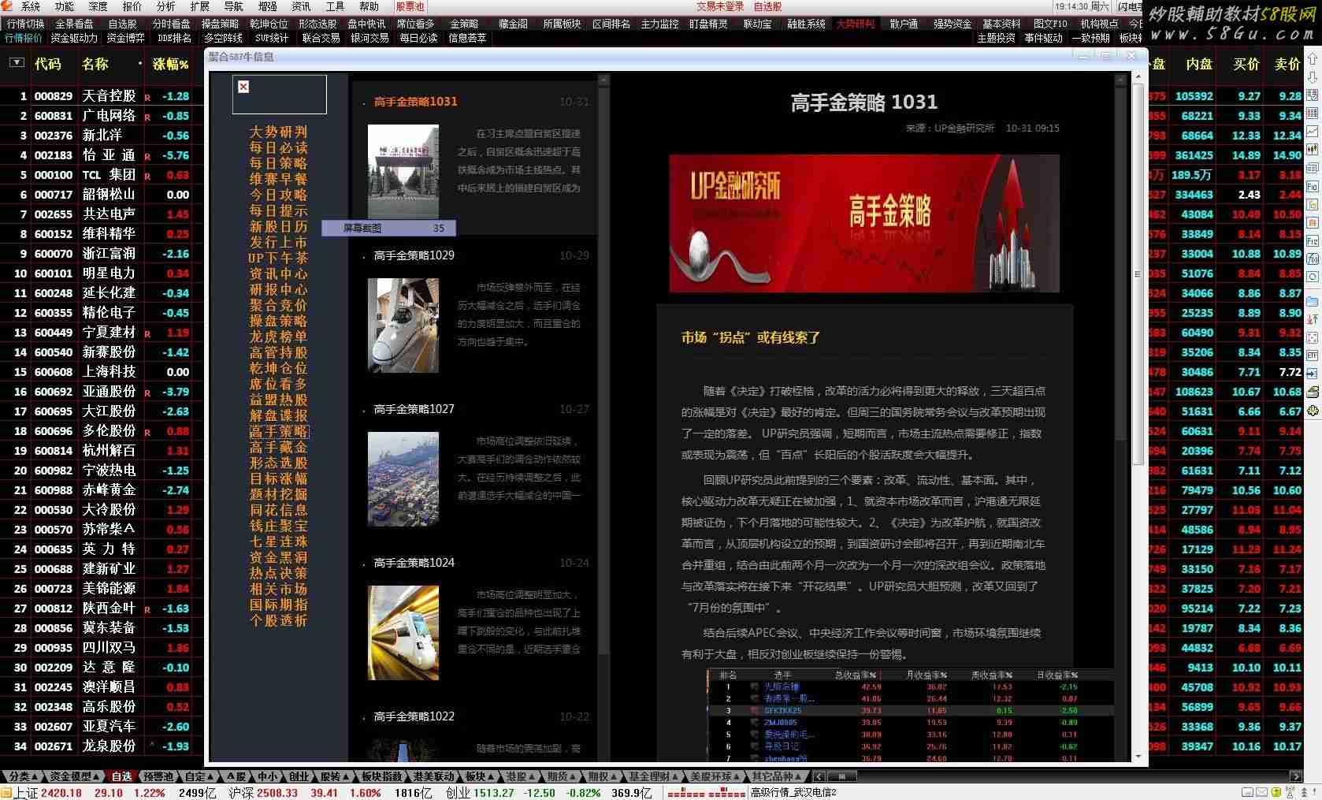Open the f(x) formula icon
This screenshot has height=800, width=1322.
(1313, 259)
